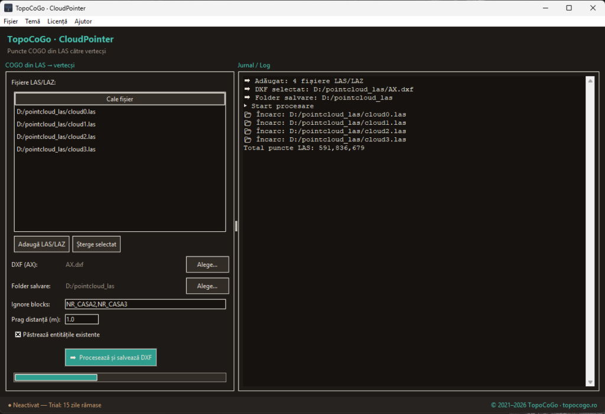Click the Neactivat trial status text
The width and height of the screenshot is (605, 414).
click(54, 405)
